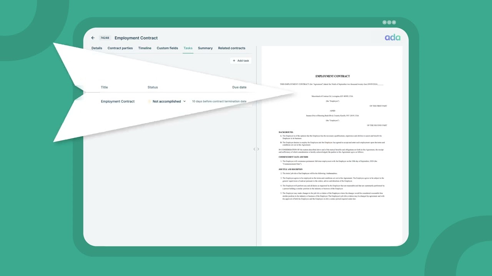The image size is (492, 276).
Task: Open the Timeline tab
Action: (x=145, y=48)
